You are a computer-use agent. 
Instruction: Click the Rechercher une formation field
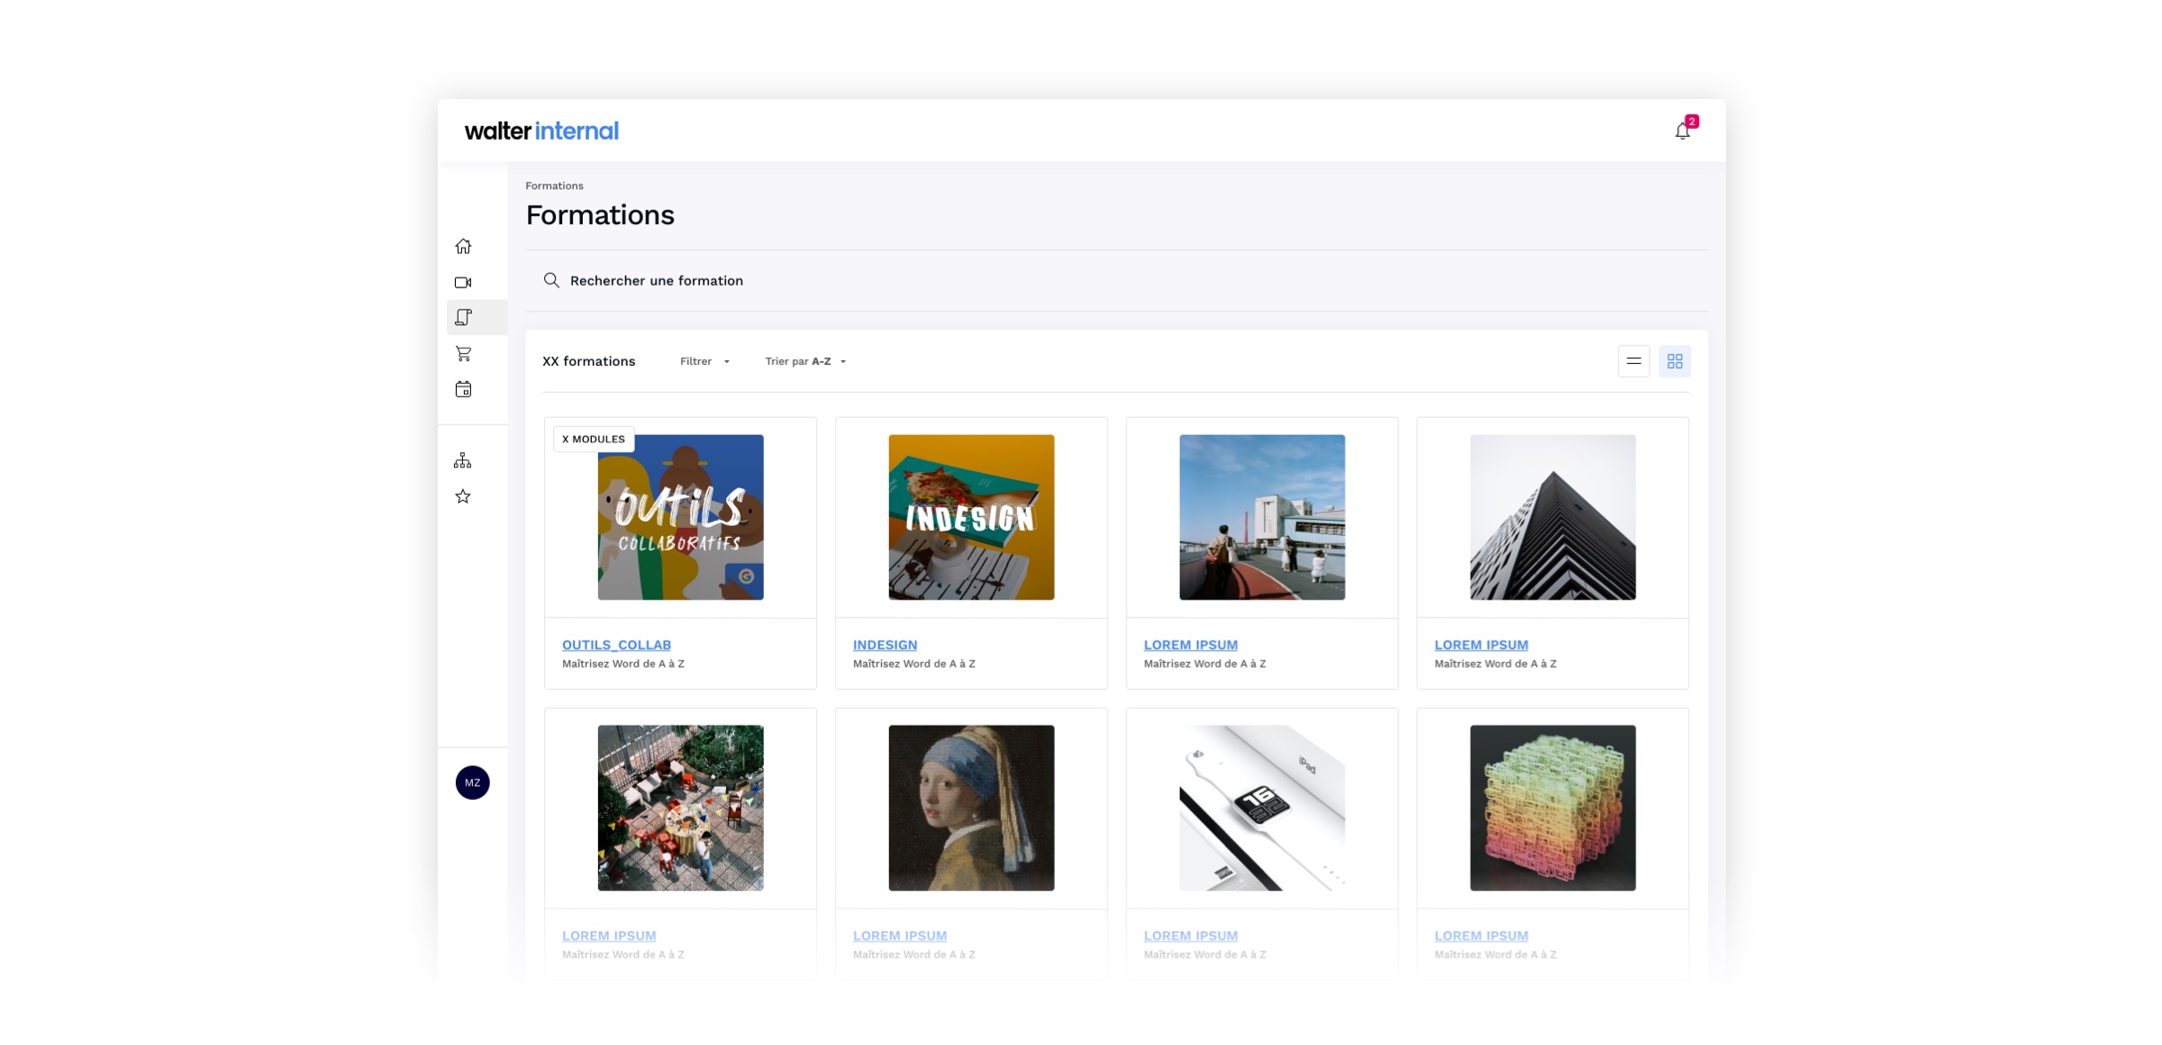pos(657,280)
